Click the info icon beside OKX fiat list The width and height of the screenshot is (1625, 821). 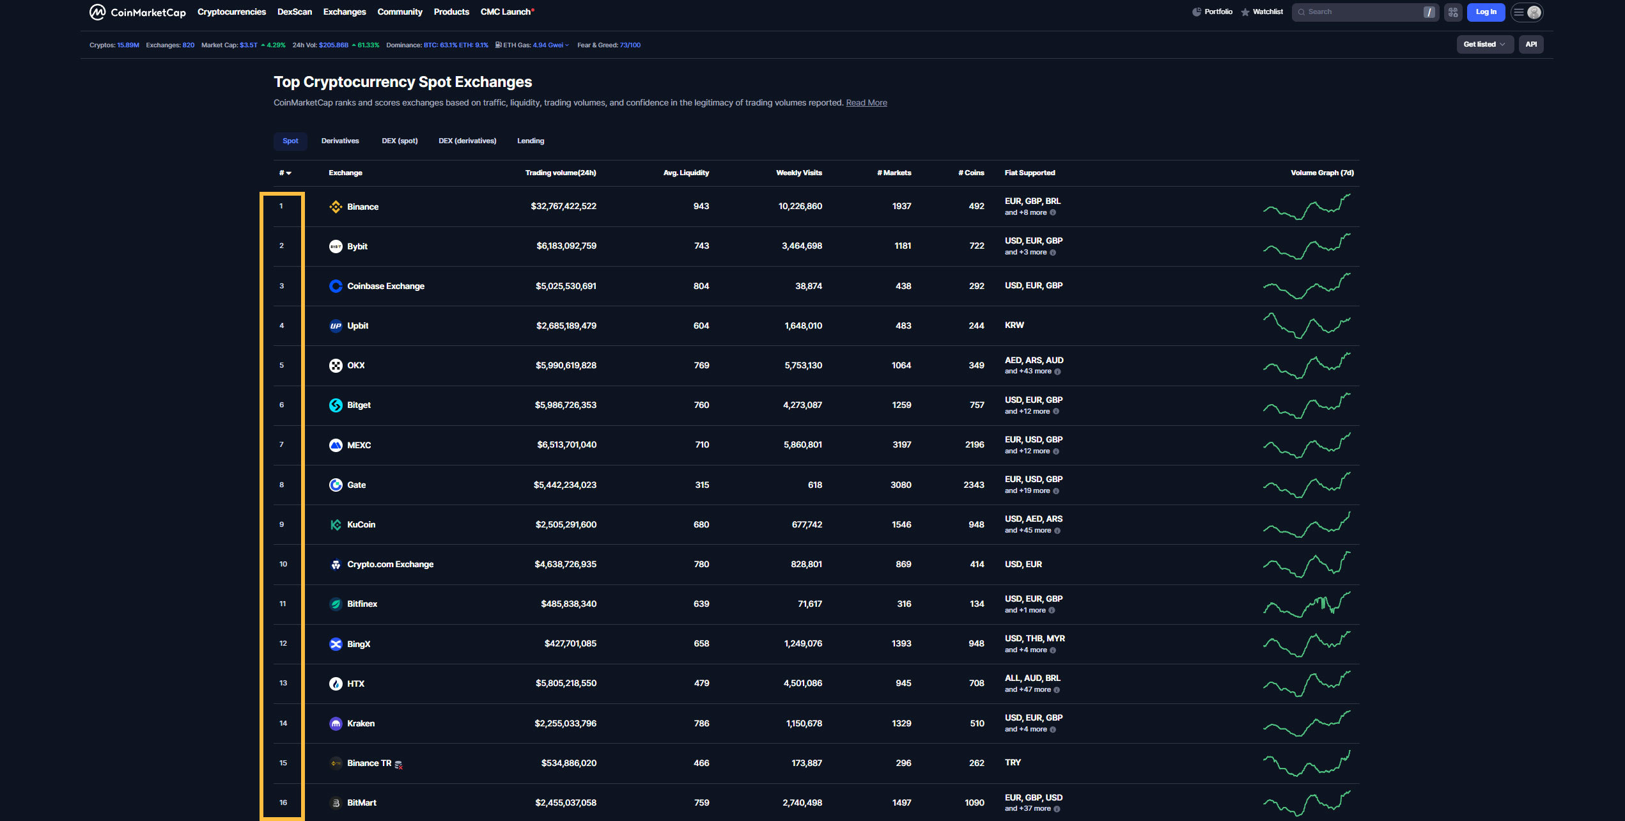1057,371
